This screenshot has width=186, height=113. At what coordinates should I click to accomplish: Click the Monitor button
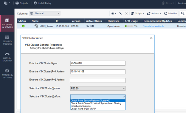170,13
